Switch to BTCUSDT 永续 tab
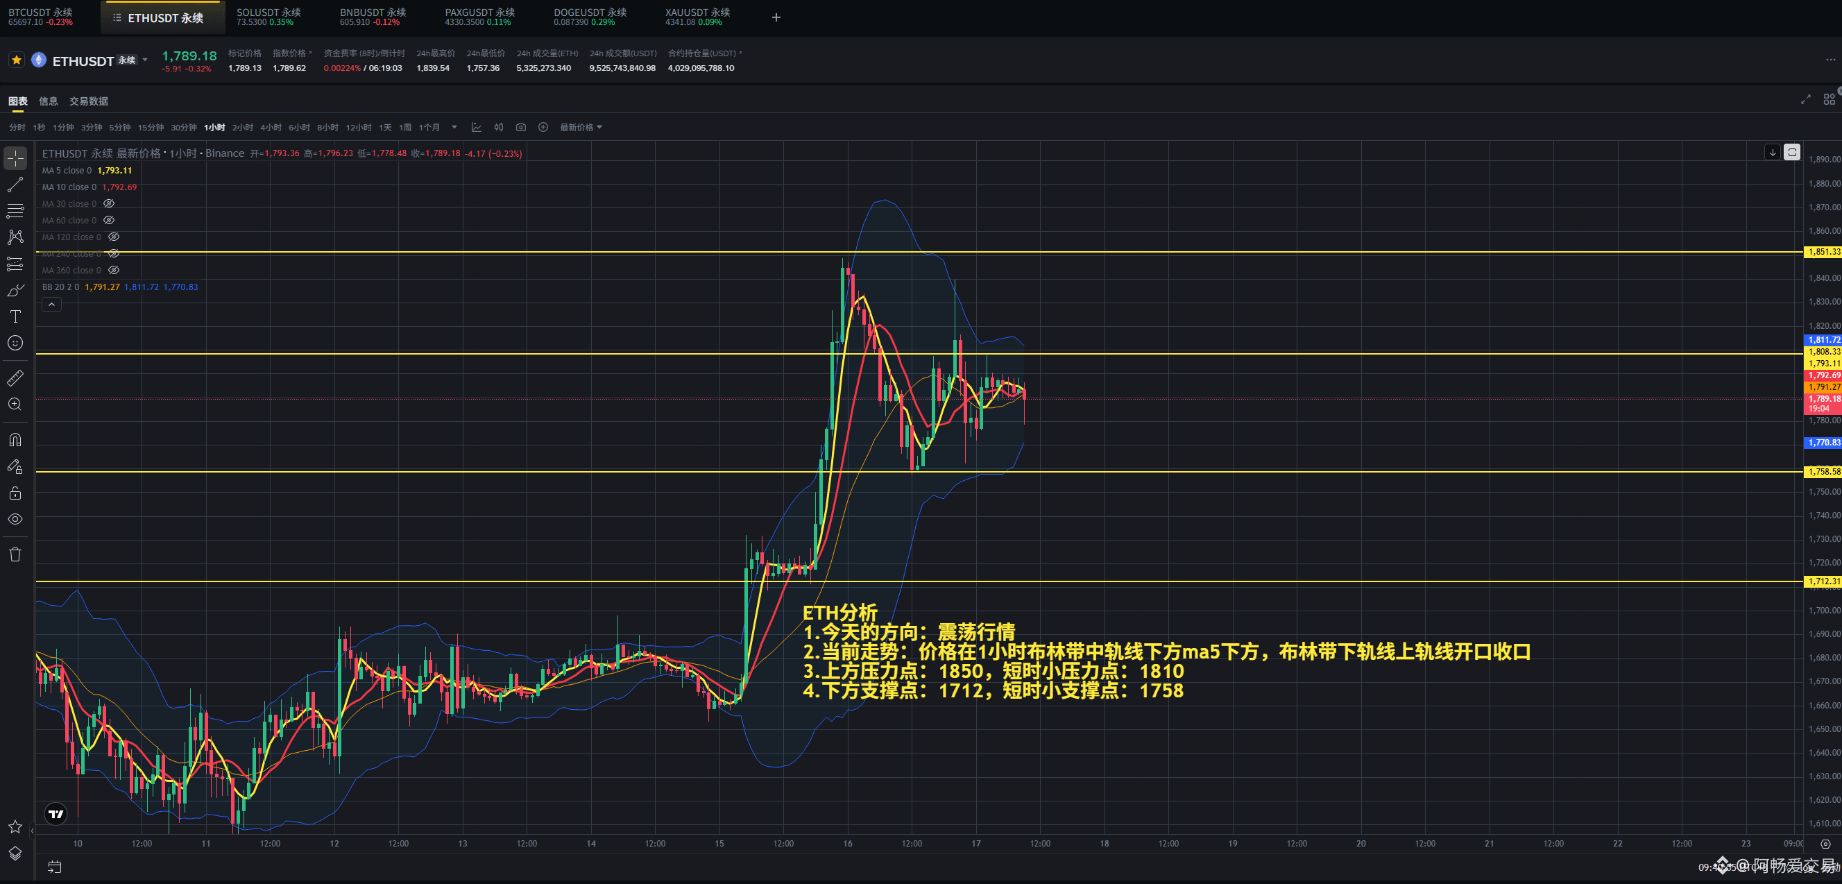 pos(41,17)
